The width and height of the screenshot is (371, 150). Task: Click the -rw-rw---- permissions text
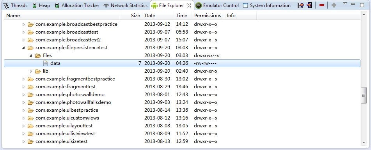pos(205,63)
